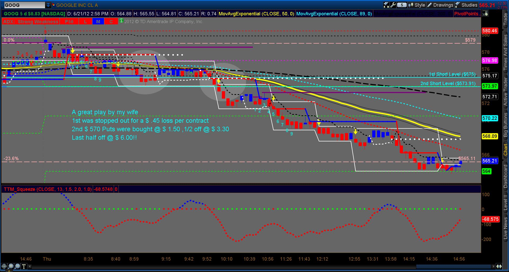The width and height of the screenshot is (509, 272).
Task: Open the Drawings menu
Action: coord(440,5)
